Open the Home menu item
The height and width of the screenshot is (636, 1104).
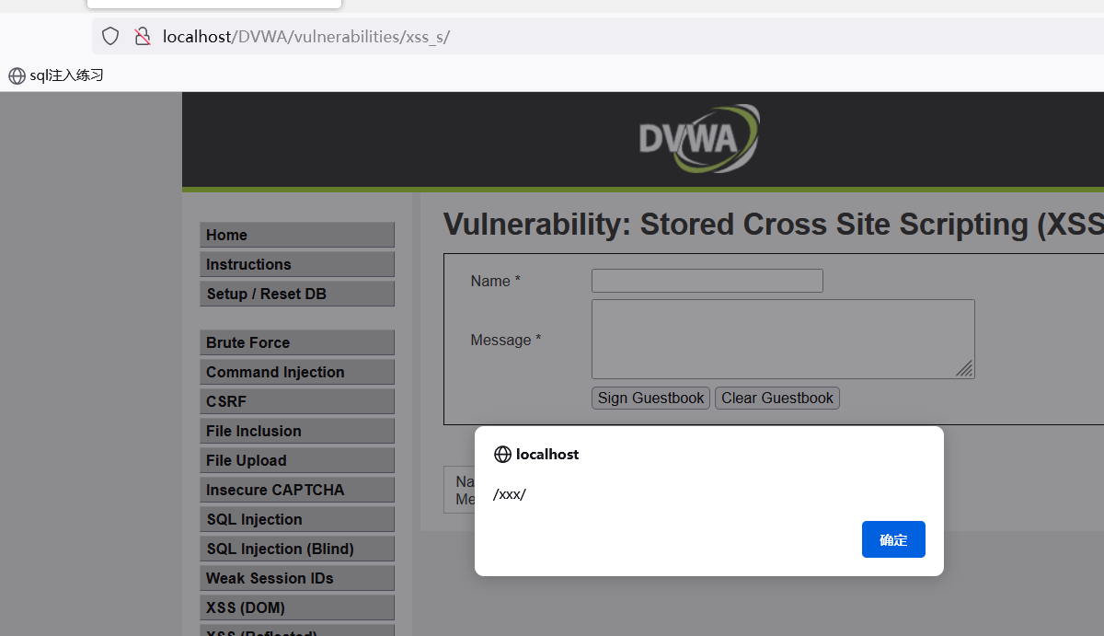[297, 235]
